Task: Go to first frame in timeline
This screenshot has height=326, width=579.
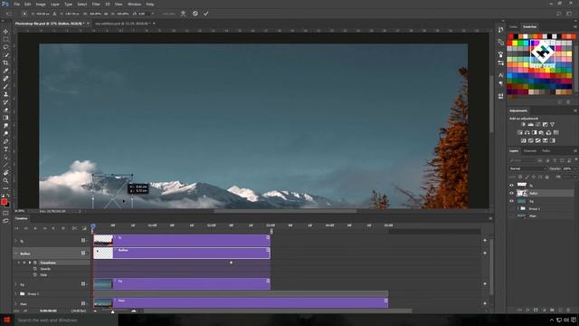Action: (x=16, y=228)
